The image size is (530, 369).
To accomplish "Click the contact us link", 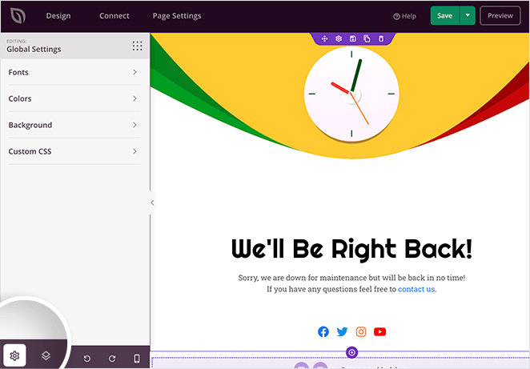I will tap(416, 289).
